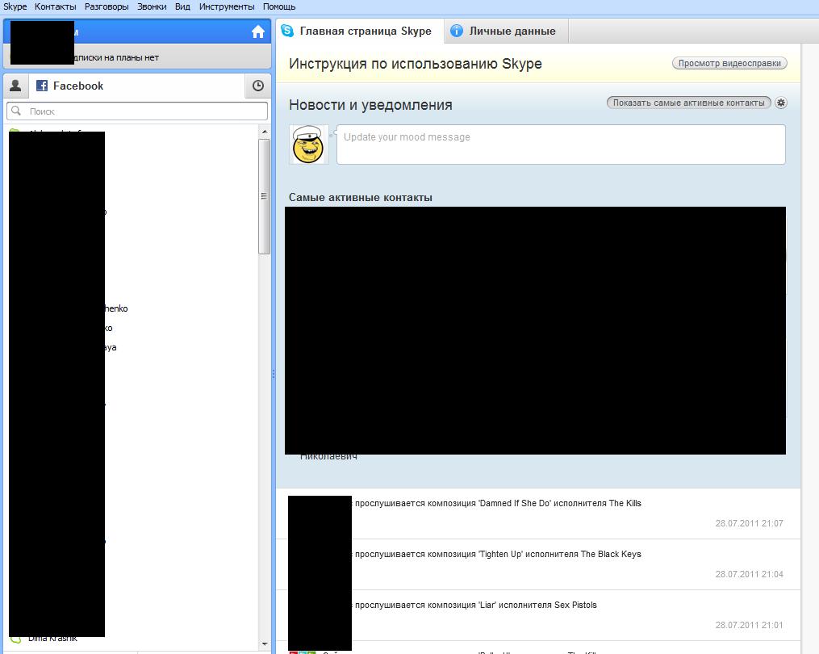Open the Recent conversations clock icon
The image size is (819, 654).
[x=257, y=86]
